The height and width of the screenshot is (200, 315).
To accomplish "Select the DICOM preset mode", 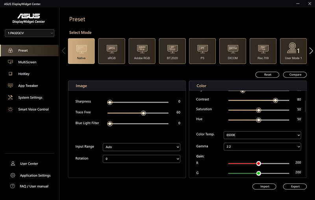I will pyautogui.click(x=233, y=51).
